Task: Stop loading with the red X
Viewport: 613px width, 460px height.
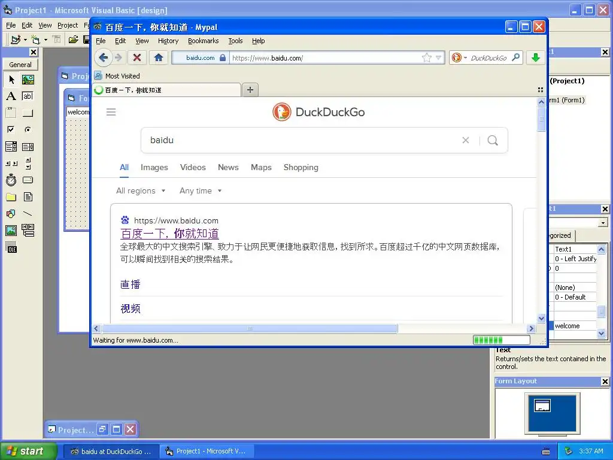Action: click(137, 58)
